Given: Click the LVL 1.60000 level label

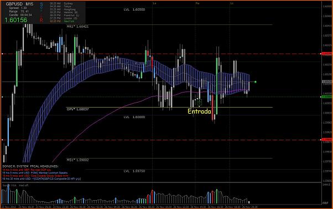Looking at the screenshot, I should coord(134,117).
